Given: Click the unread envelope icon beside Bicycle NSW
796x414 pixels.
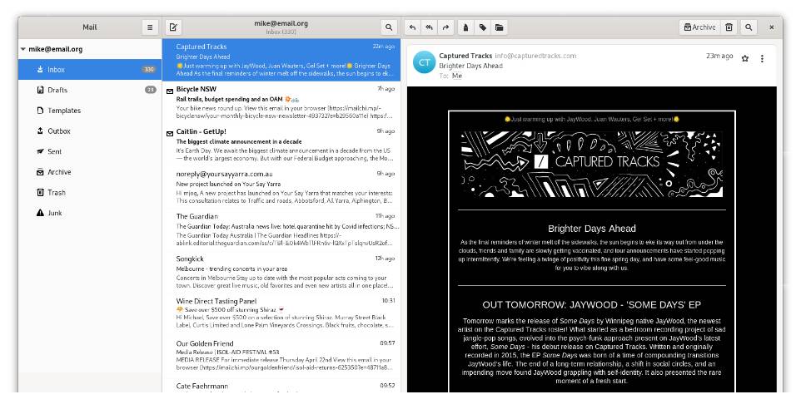Looking at the screenshot, I should click(170, 91).
